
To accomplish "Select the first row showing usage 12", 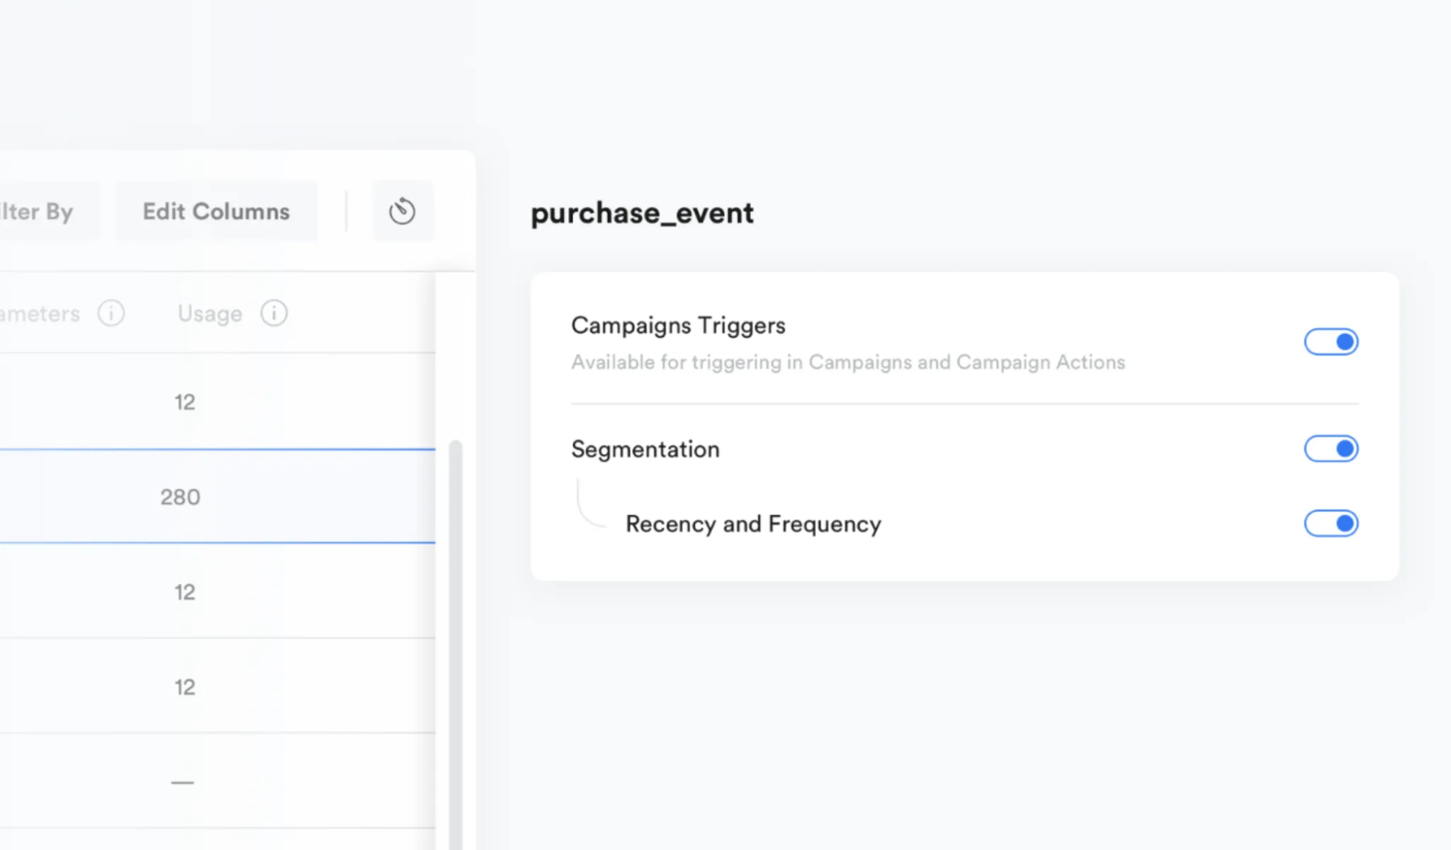I will point(184,402).
